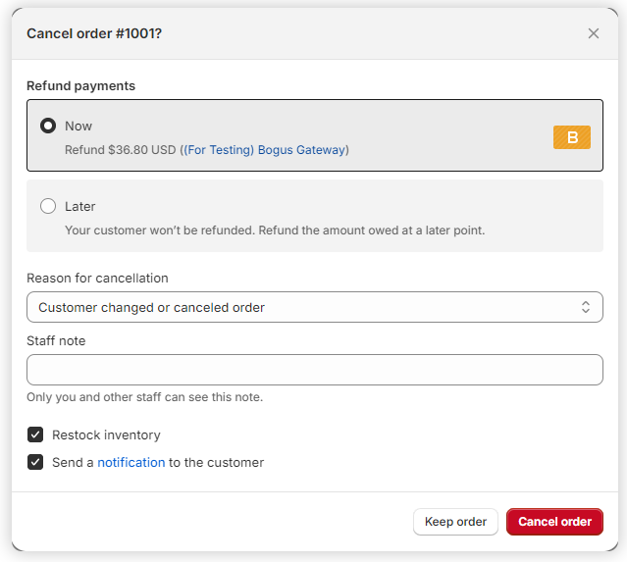Focus the Staff note text field

pyautogui.click(x=314, y=370)
